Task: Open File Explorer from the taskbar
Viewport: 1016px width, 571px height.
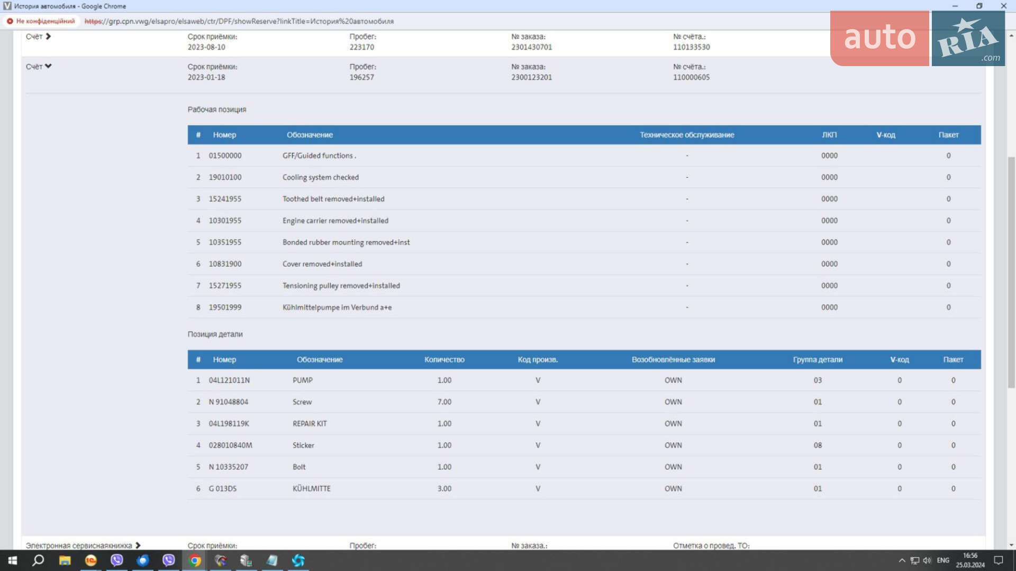Action: (x=65, y=560)
